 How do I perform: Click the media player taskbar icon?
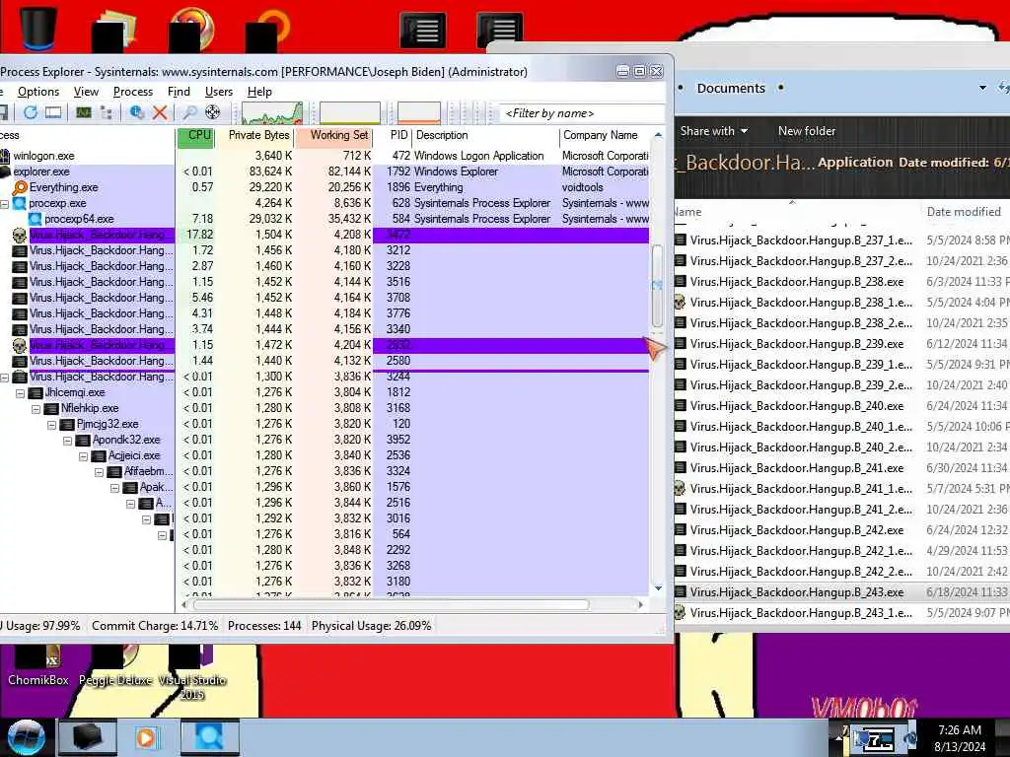pyautogui.click(x=146, y=737)
